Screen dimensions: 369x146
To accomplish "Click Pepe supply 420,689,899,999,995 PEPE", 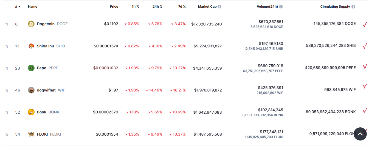I will [x=330, y=68].
